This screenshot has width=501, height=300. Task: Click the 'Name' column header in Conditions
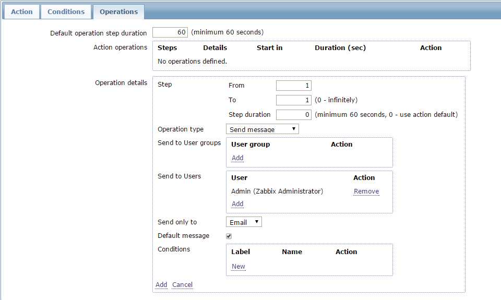[292, 252]
